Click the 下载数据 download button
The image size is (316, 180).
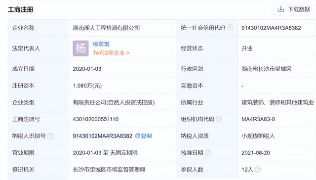click(x=294, y=9)
